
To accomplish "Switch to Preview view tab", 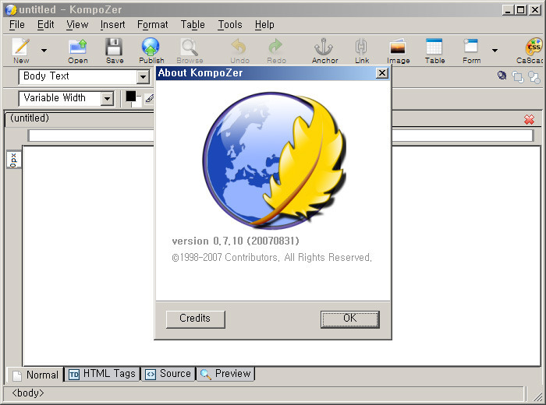I will click(x=225, y=374).
